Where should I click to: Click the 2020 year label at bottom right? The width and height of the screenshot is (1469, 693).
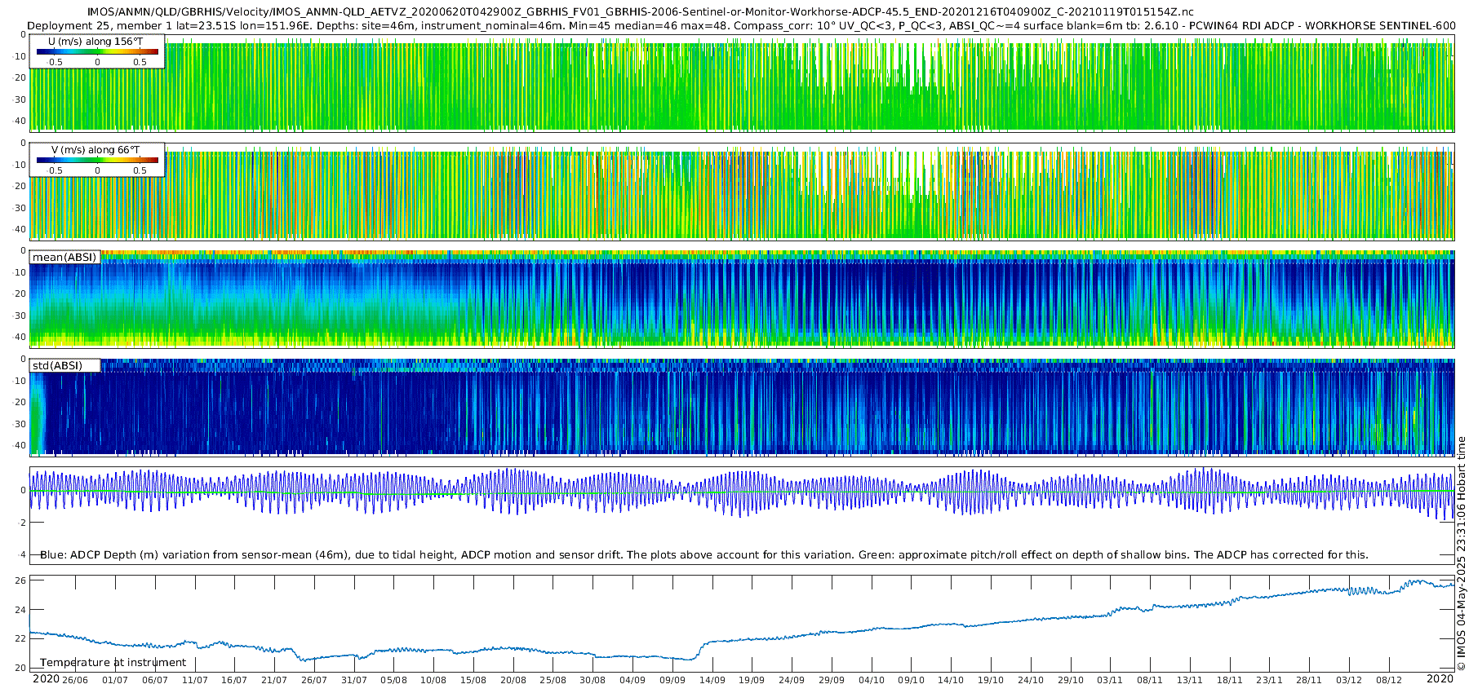coord(1440,679)
